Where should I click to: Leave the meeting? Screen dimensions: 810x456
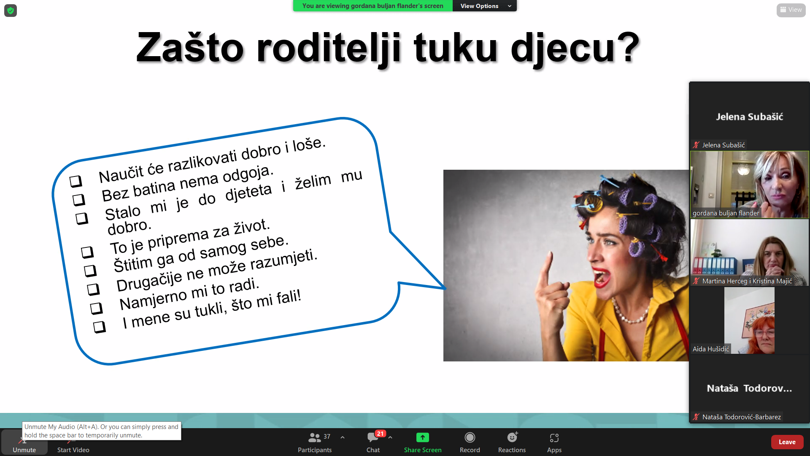click(x=787, y=442)
